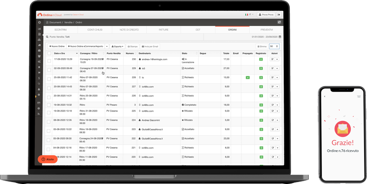Switch to the SCONTRINI tab
Viewport: 367px width, 184px height.
[60, 30]
